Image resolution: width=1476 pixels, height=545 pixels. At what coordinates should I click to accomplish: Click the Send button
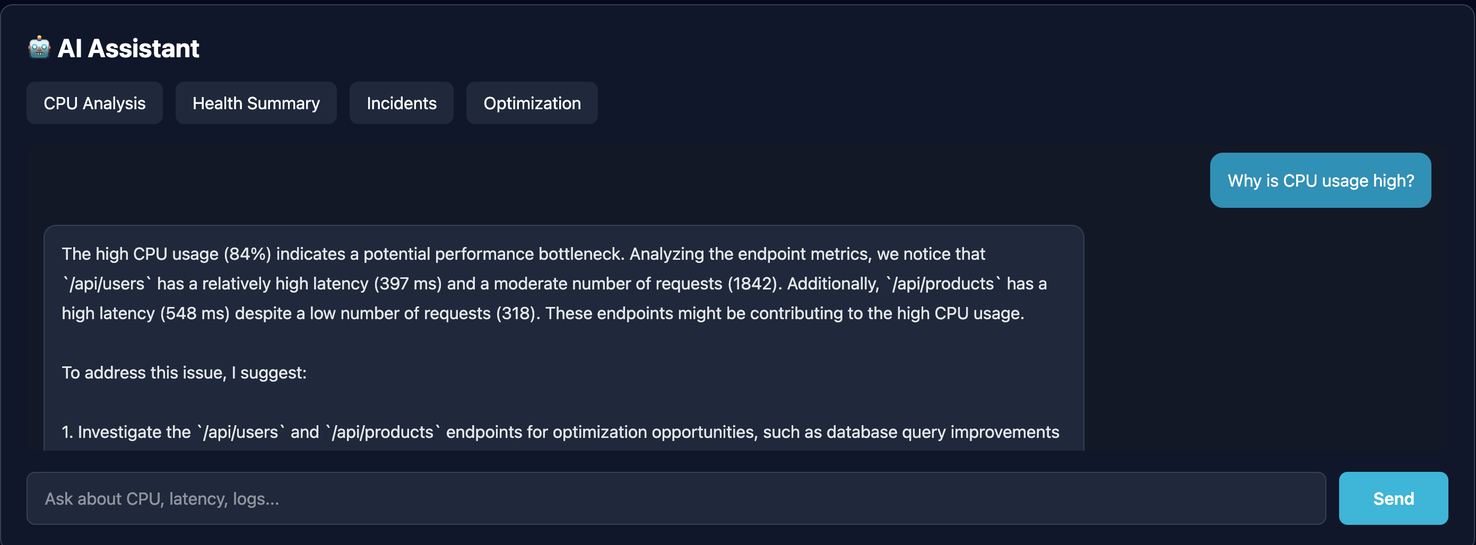click(x=1393, y=499)
